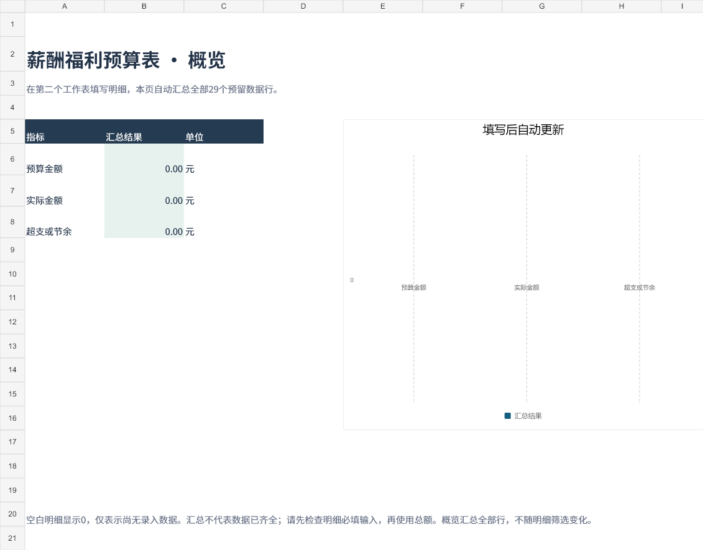Click the title 薪酬福利预算表 · 概览
This screenshot has height=550, width=703.
(x=126, y=60)
